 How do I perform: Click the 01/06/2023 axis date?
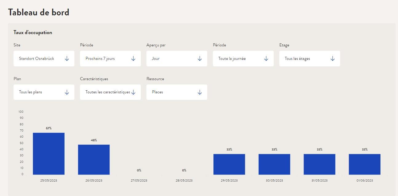[364, 180]
